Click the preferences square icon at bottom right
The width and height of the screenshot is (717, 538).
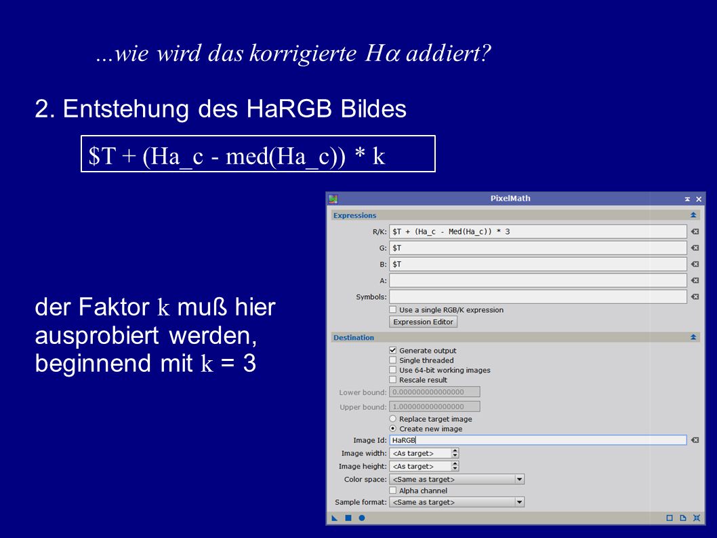670,518
